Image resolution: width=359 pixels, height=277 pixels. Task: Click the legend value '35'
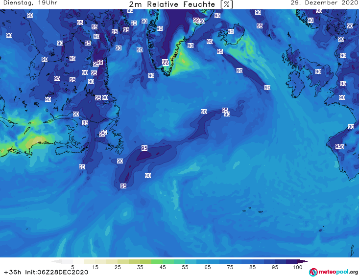tap(140, 267)
